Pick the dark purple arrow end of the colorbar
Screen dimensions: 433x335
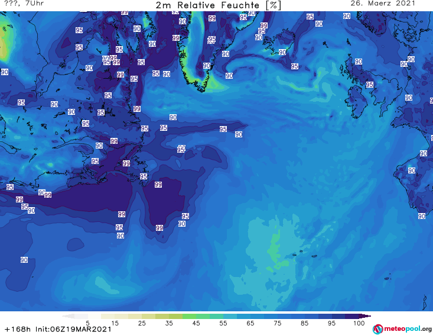(365, 316)
